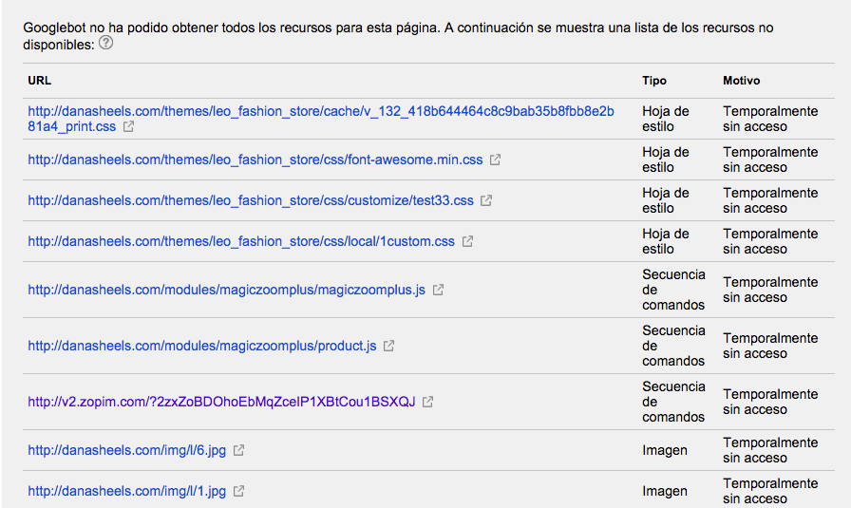The height and width of the screenshot is (508, 851).
Task: Select 'Imagen' type in the 6.jpg row
Action: [x=664, y=450]
